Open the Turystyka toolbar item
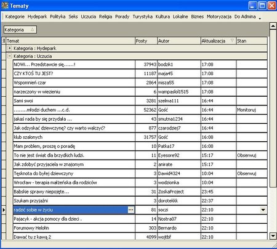 [x=143, y=17]
